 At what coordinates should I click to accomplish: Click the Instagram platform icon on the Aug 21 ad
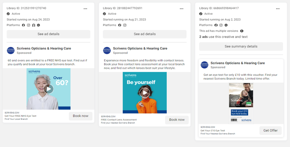pos(125,25)
